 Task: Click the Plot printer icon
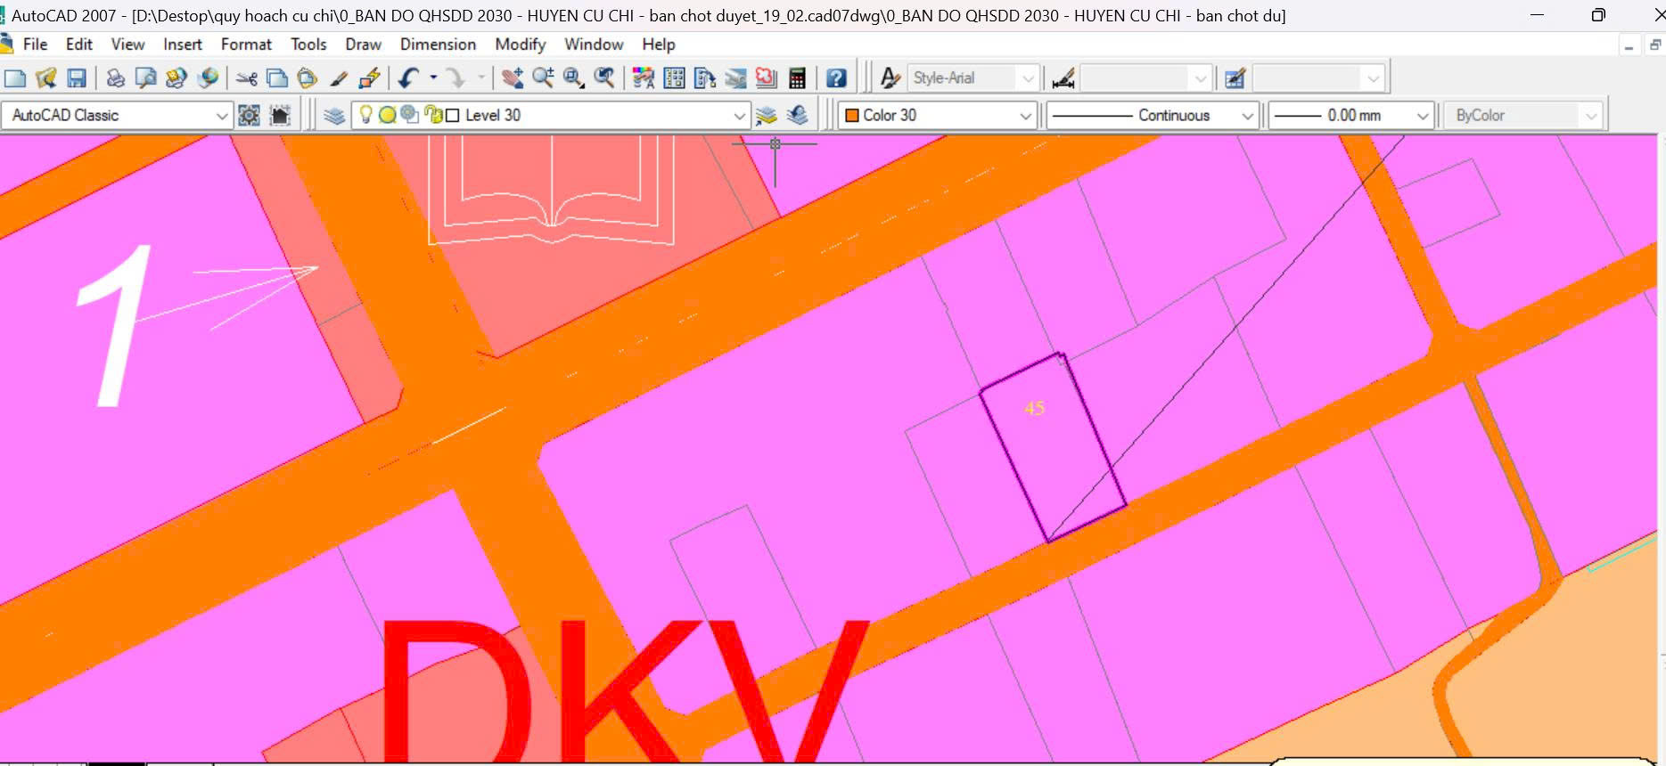pos(115,78)
